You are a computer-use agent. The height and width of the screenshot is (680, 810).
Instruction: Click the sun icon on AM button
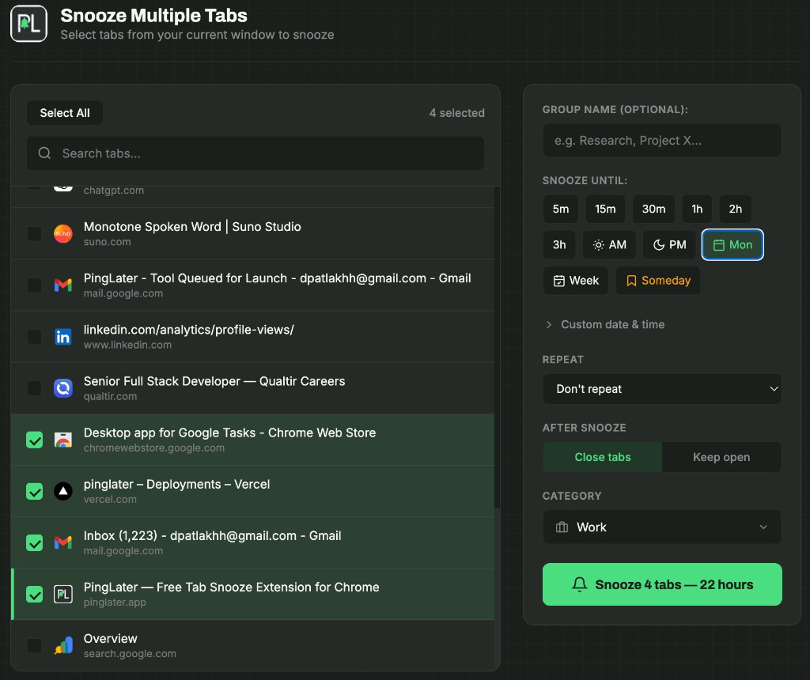point(598,245)
